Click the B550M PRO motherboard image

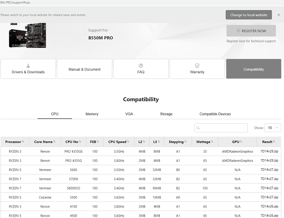pos(28,35)
